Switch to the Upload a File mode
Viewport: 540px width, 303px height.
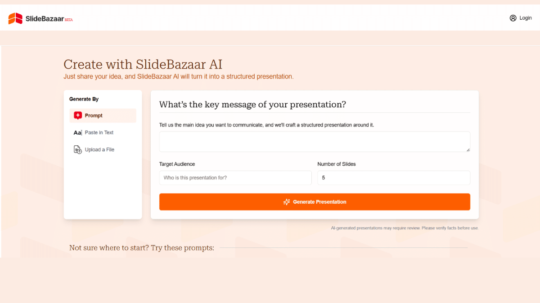(99, 149)
